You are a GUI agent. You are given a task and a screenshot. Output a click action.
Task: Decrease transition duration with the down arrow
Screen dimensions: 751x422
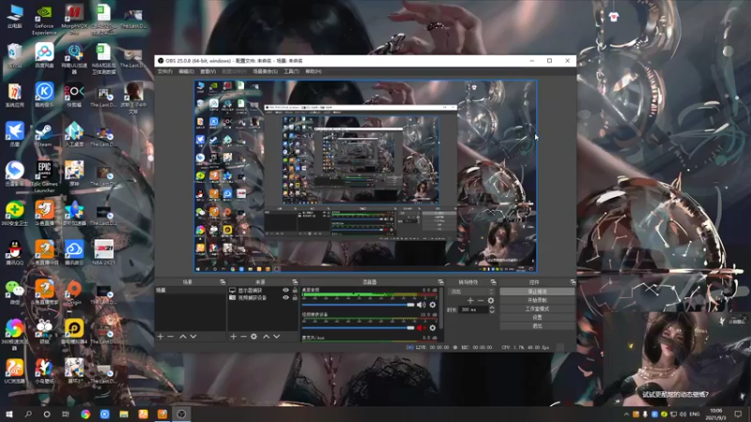pyautogui.click(x=491, y=312)
